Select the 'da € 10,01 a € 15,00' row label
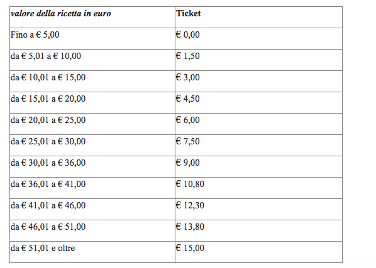 pyautogui.click(x=48, y=78)
